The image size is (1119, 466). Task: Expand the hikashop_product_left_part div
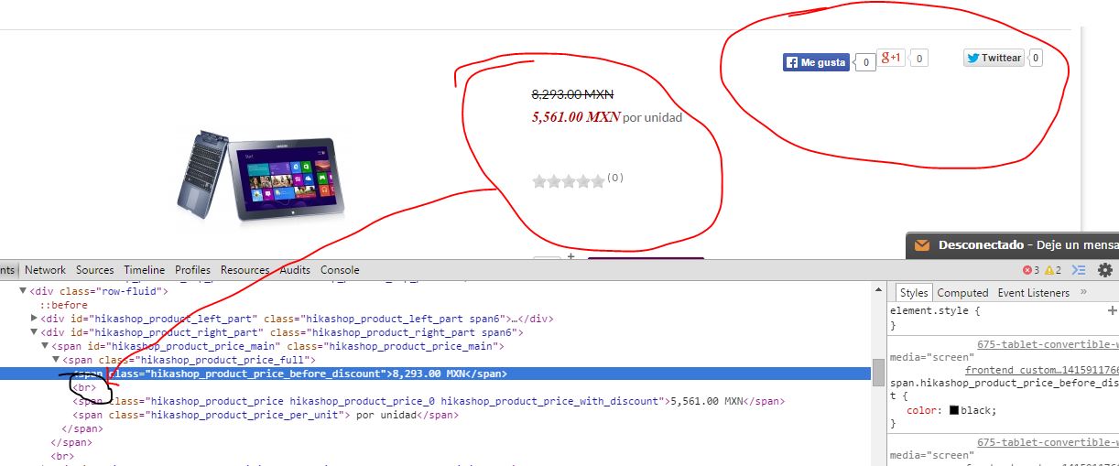(34, 319)
